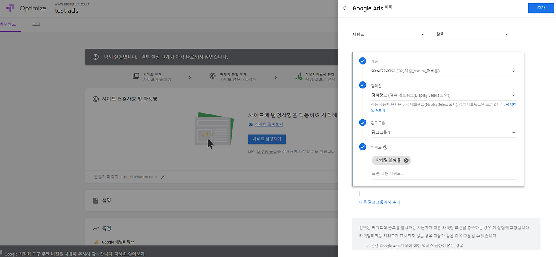The width and height of the screenshot is (556, 257).
Task: Remove the 마케팅 분석 툴 keyword chip
Action: click(406, 160)
